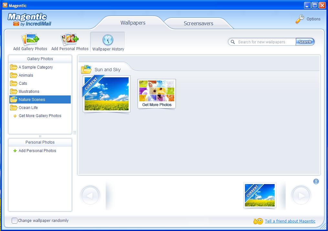Viewport: 328px width, 231px height.
Task: Open Wallpaper History clock icon
Action: coord(108,39)
